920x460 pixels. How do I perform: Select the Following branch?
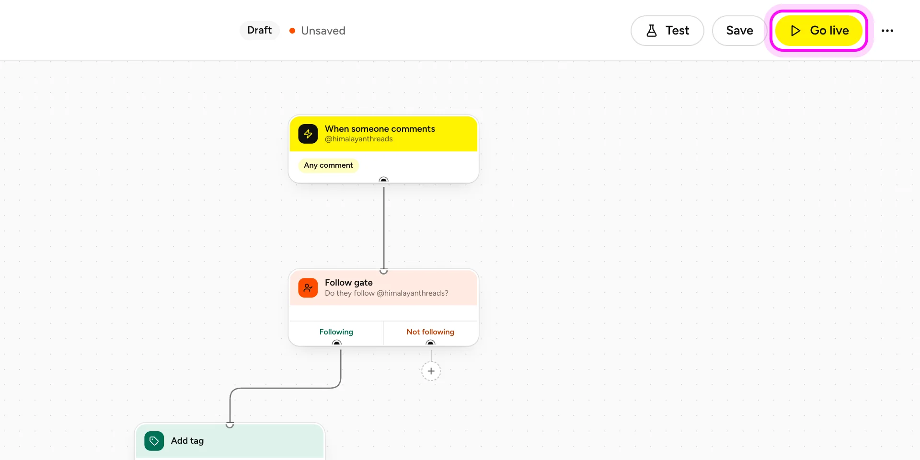click(336, 332)
